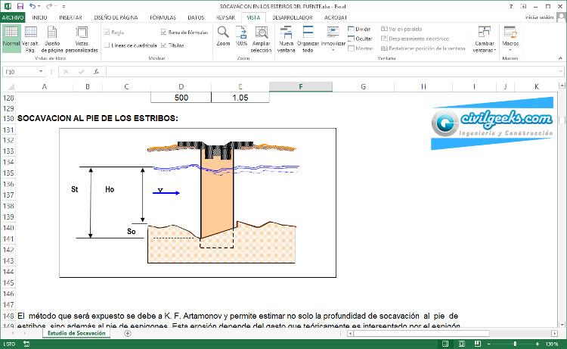Open the FÓRMULAS ribbon tab
567x349 pixels.
pyautogui.click(x=163, y=16)
